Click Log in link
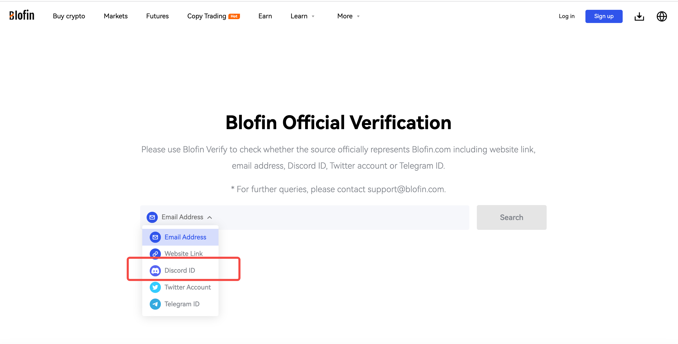The width and height of the screenshot is (678, 344). coord(566,16)
